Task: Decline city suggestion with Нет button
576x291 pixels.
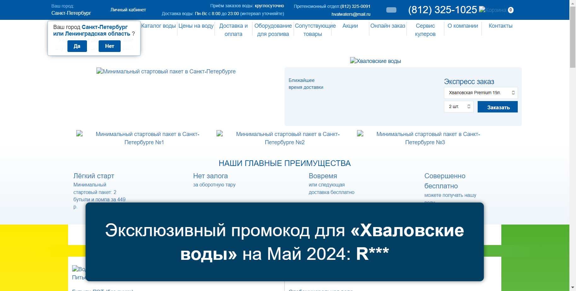Action: 109,46
